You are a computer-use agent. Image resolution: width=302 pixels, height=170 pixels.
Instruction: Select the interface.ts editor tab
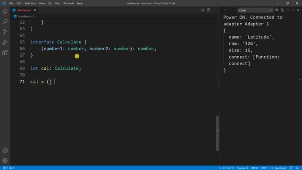[24, 10]
